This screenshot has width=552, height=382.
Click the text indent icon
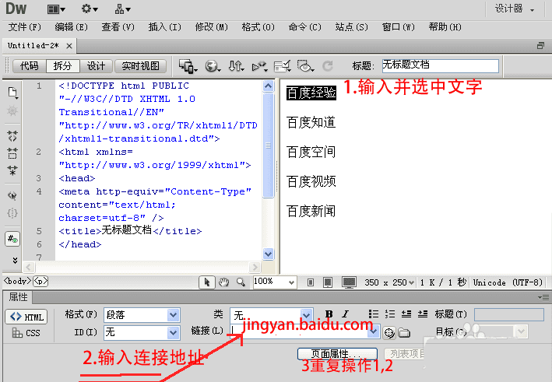tap(423, 314)
